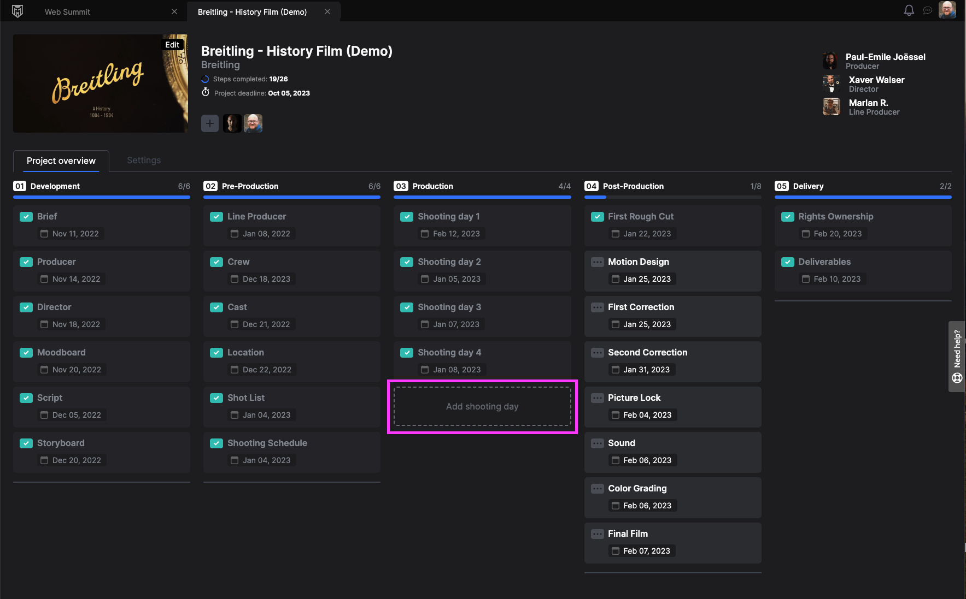Click Marlan R. line producer avatar
Viewport: 966px width, 599px height.
pyautogui.click(x=831, y=106)
